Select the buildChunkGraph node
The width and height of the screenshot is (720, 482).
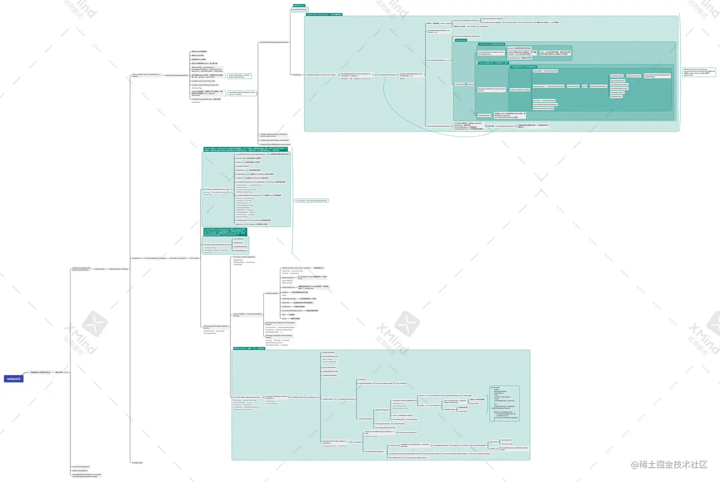(329, 352)
